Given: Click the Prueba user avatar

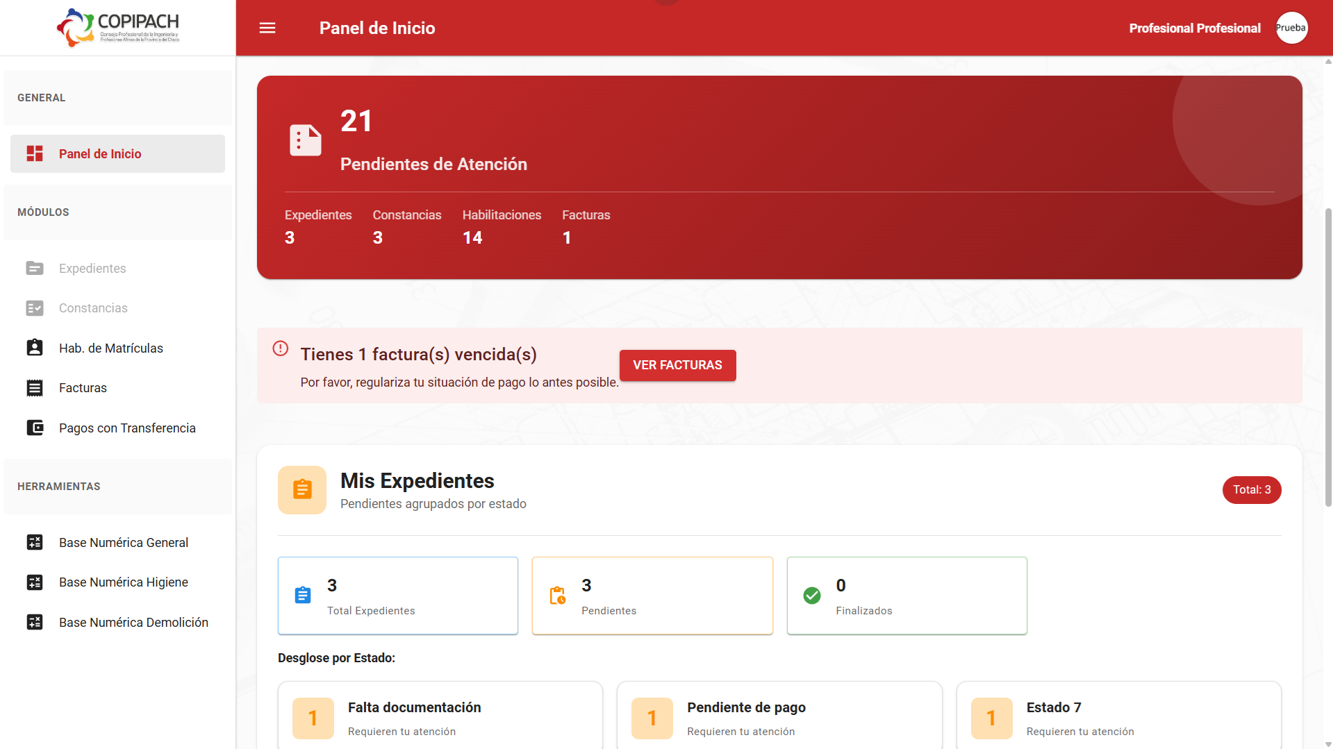Looking at the screenshot, I should pos(1291,28).
